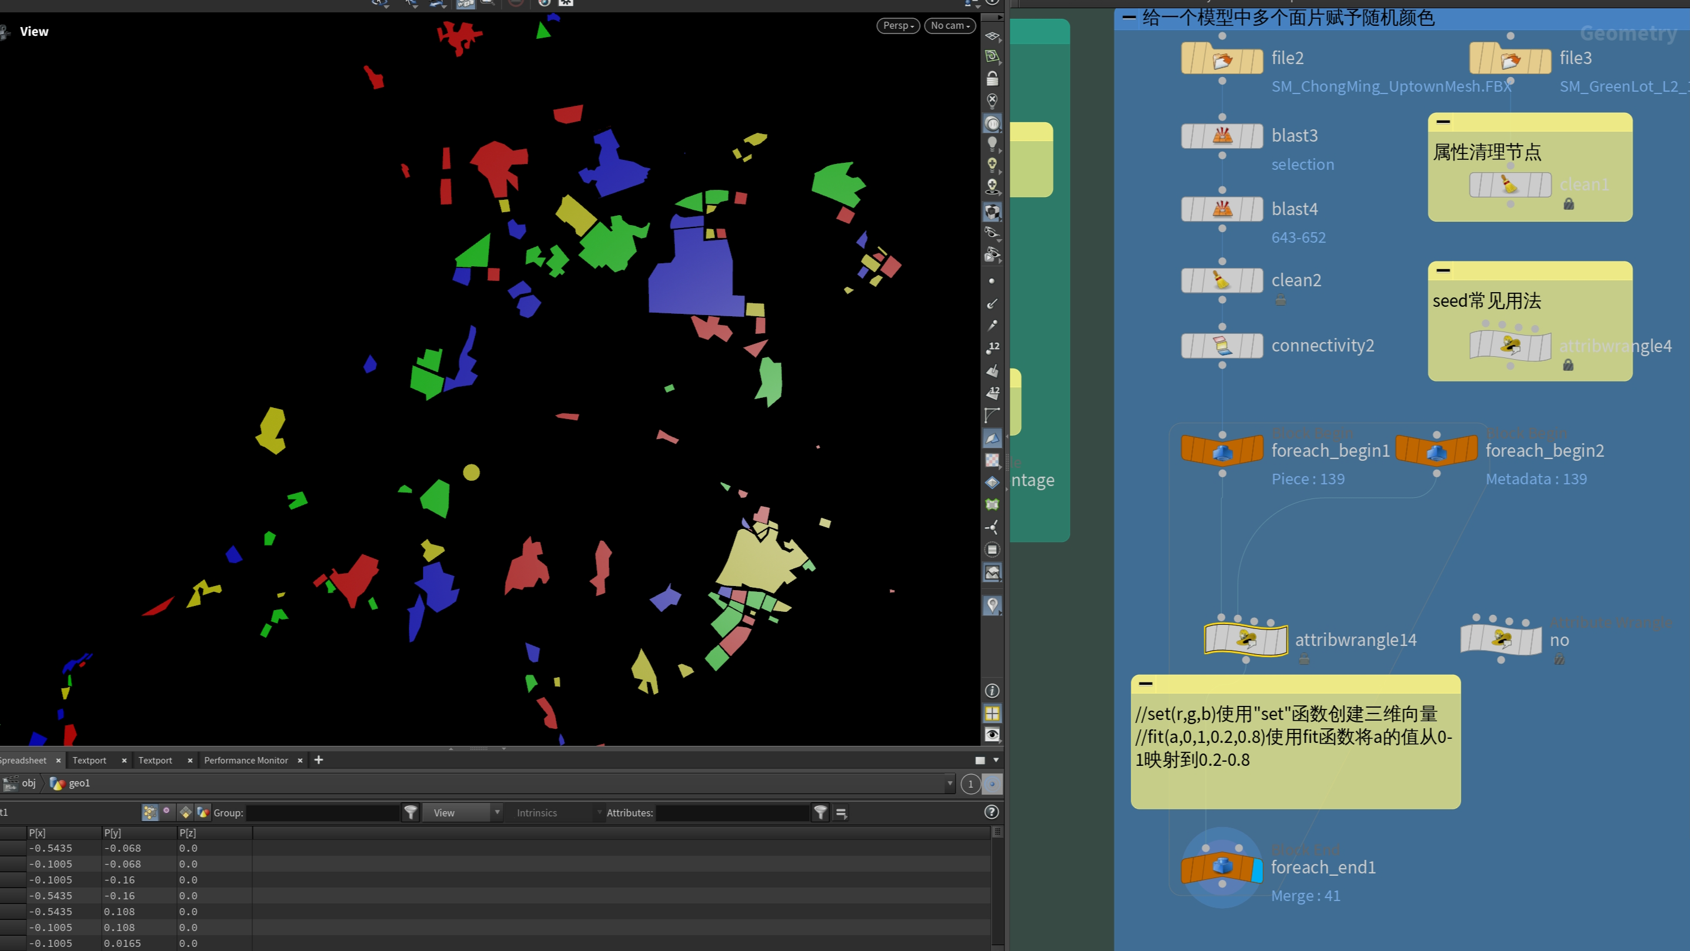Click the foreach_end1 blue display flag

(x=1257, y=870)
